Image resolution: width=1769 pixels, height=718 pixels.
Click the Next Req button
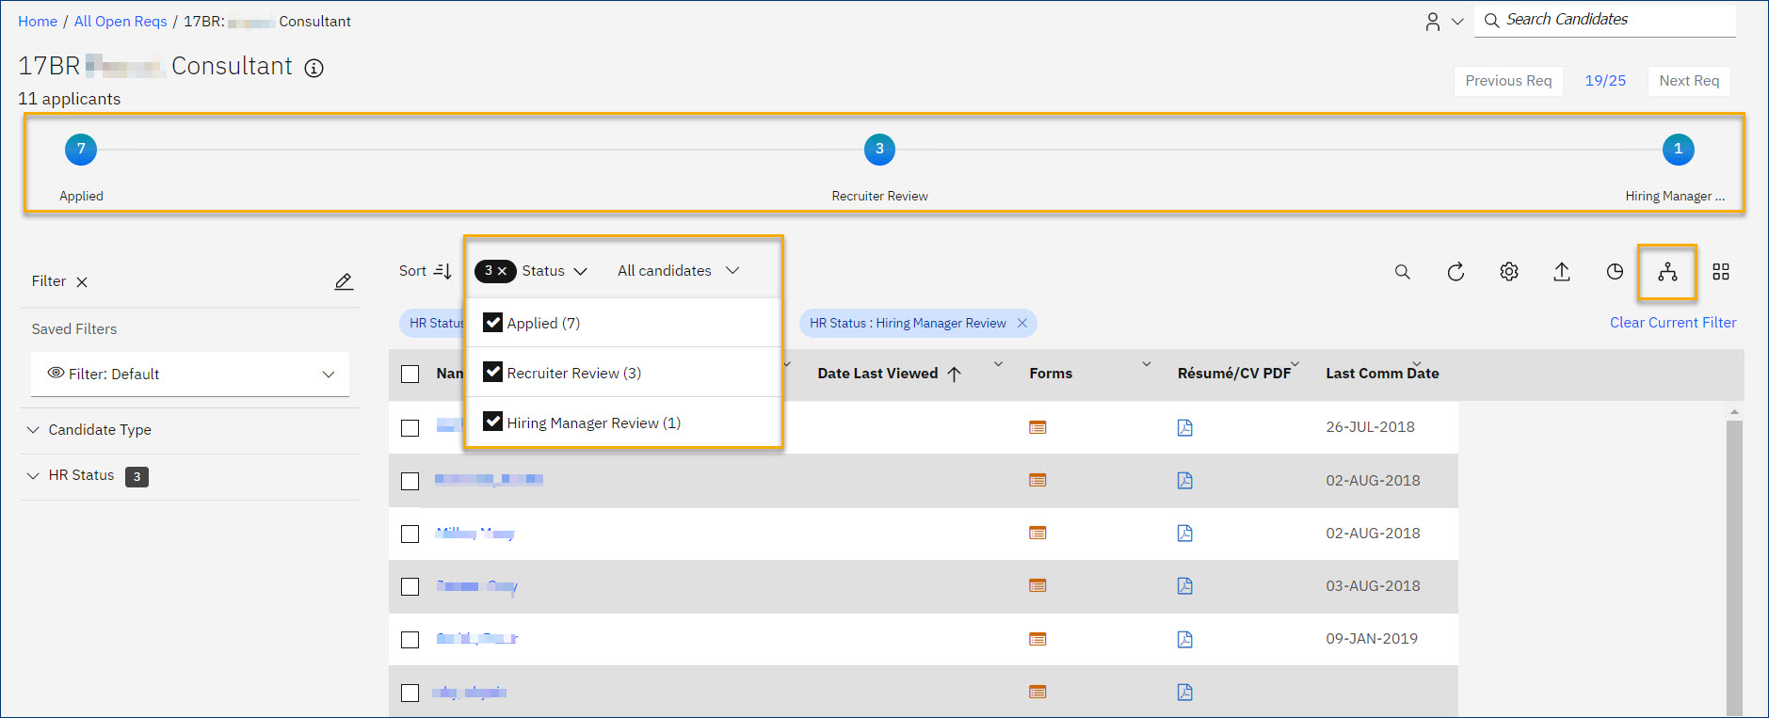point(1689,81)
